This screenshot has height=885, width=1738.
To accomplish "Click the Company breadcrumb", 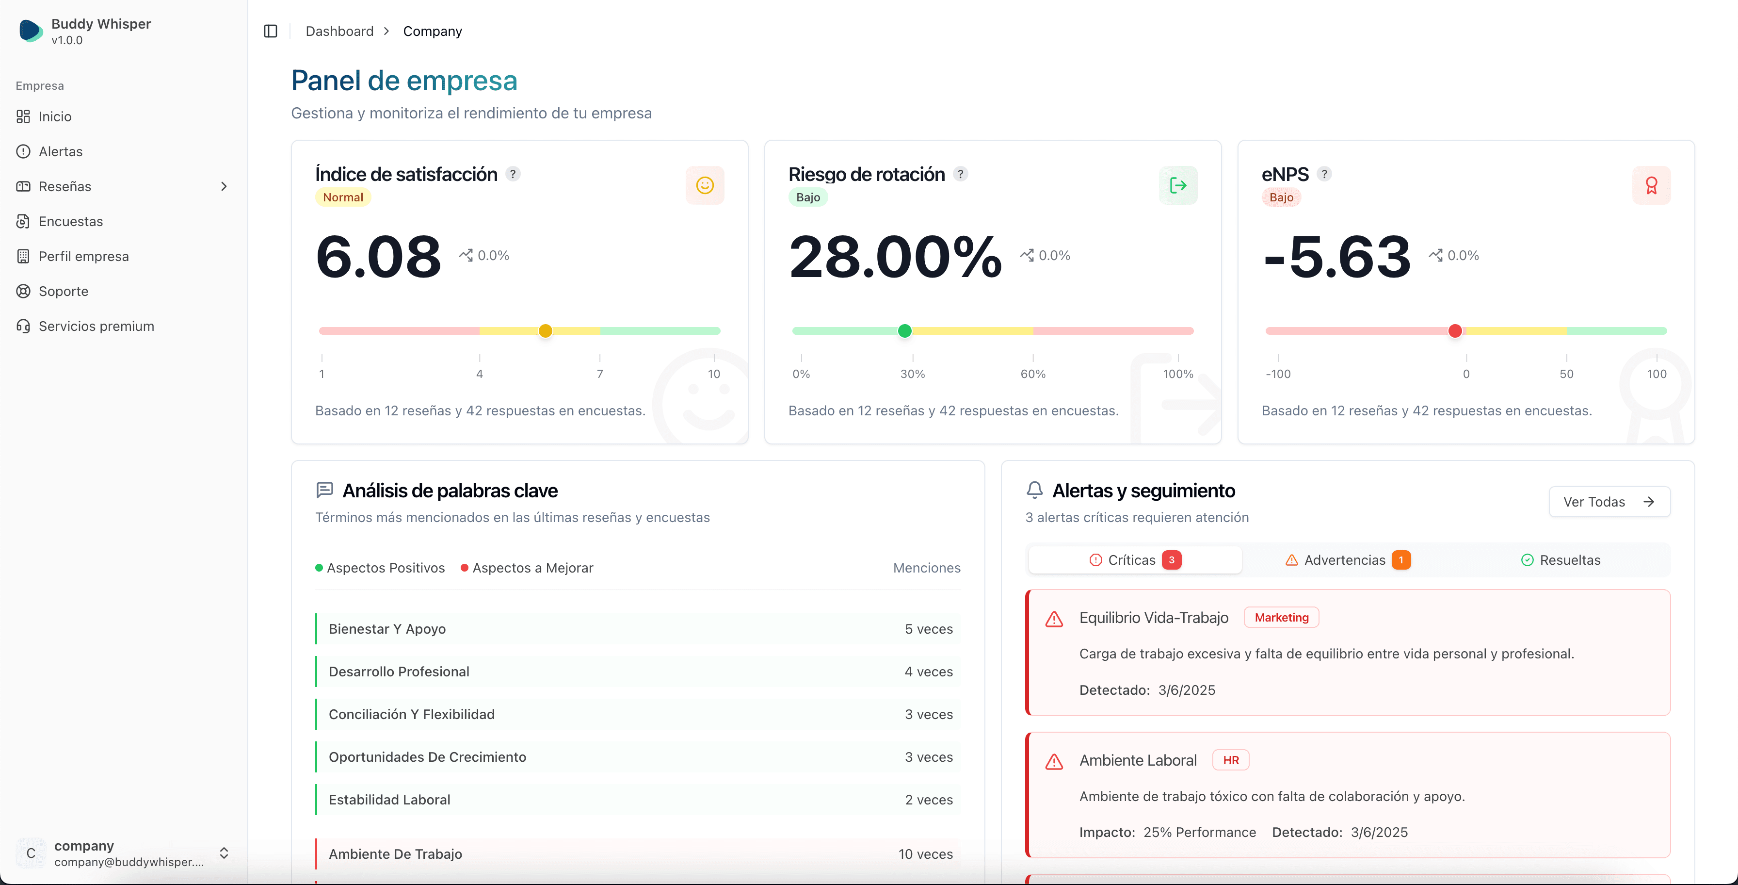I will pyautogui.click(x=433, y=31).
